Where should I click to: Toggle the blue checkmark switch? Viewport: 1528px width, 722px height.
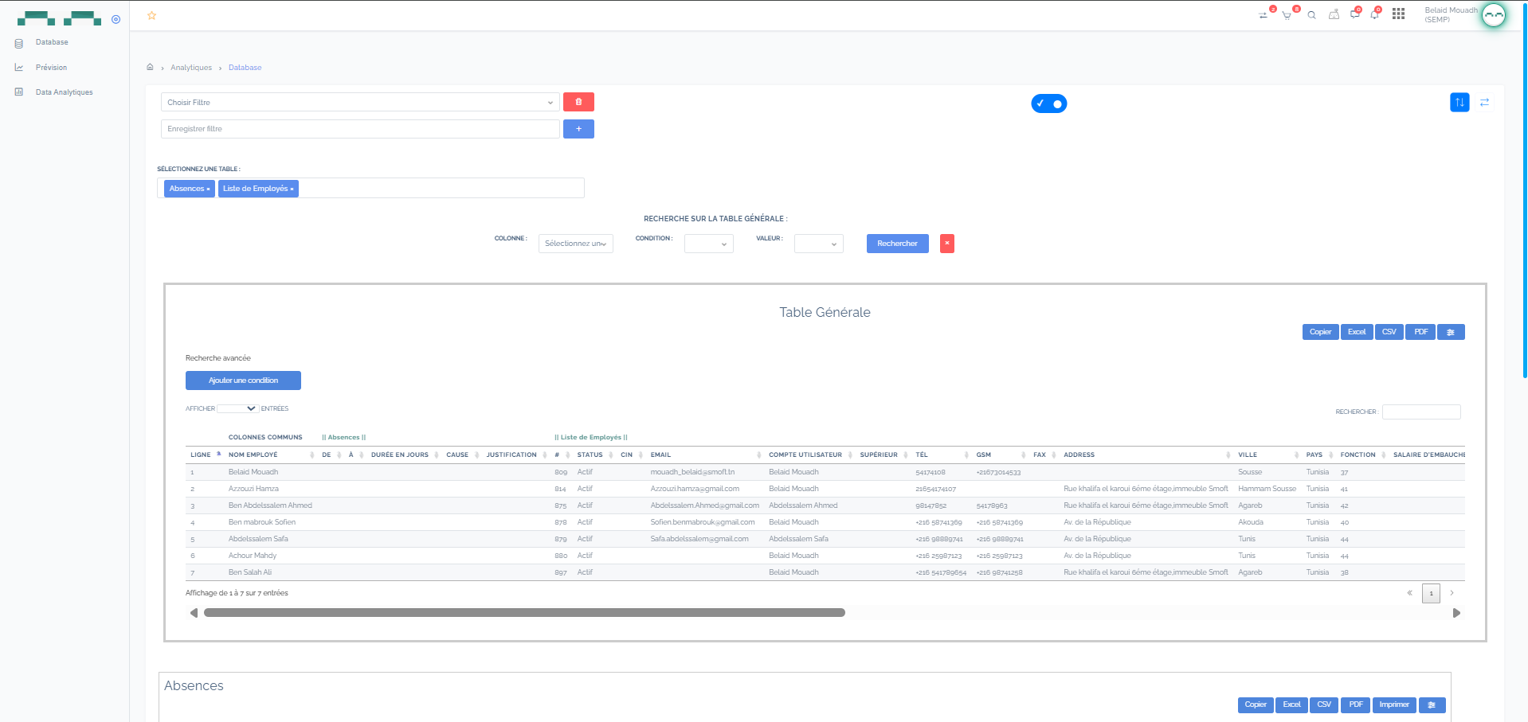tap(1048, 103)
